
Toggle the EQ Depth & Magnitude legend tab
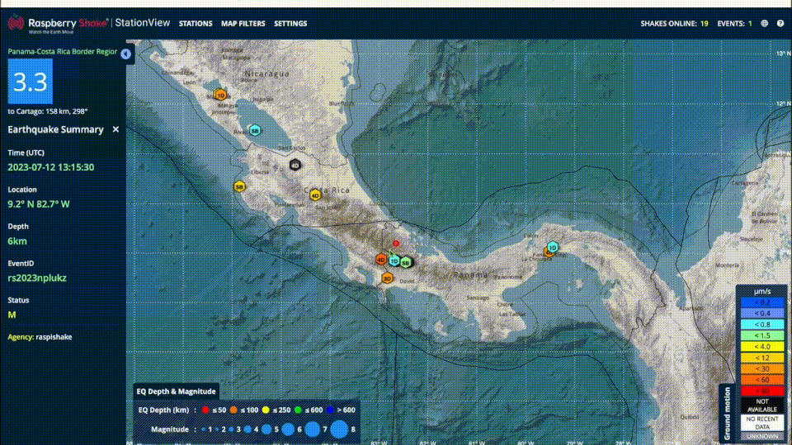click(x=176, y=391)
